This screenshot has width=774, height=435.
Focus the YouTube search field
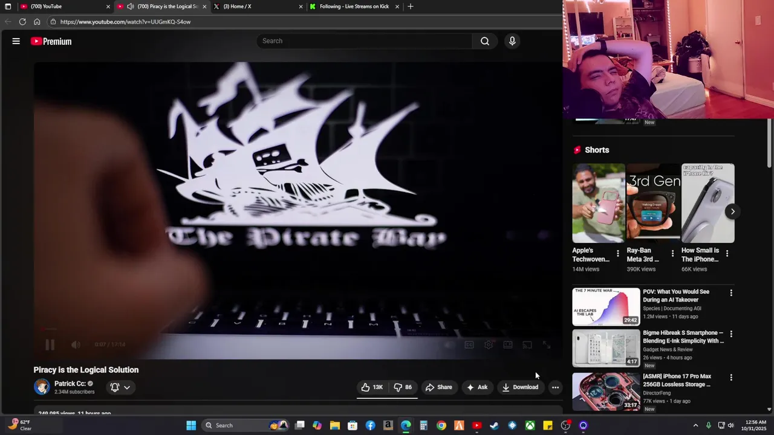click(365, 41)
